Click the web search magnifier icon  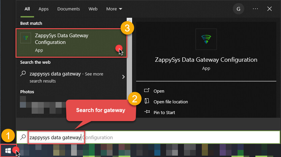pos(23,74)
